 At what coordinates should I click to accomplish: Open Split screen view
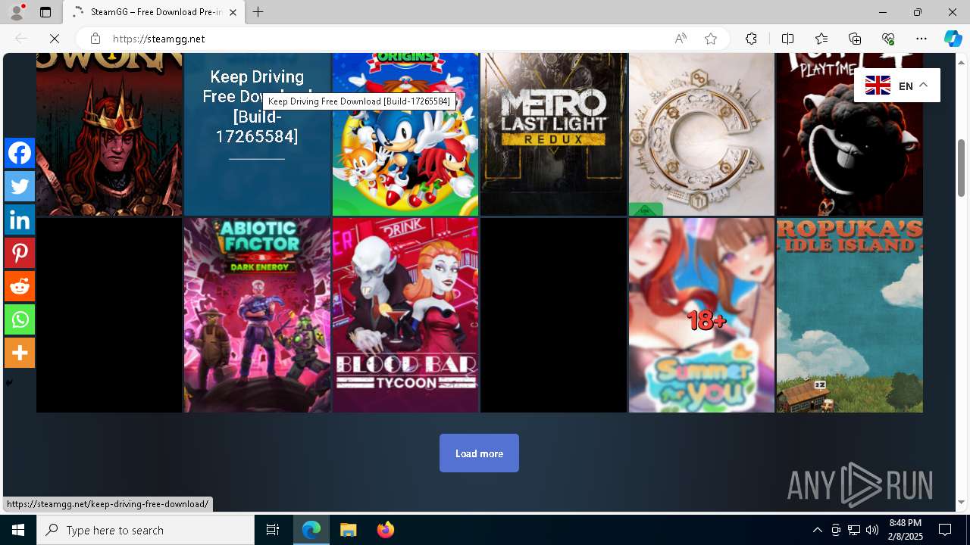787,39
